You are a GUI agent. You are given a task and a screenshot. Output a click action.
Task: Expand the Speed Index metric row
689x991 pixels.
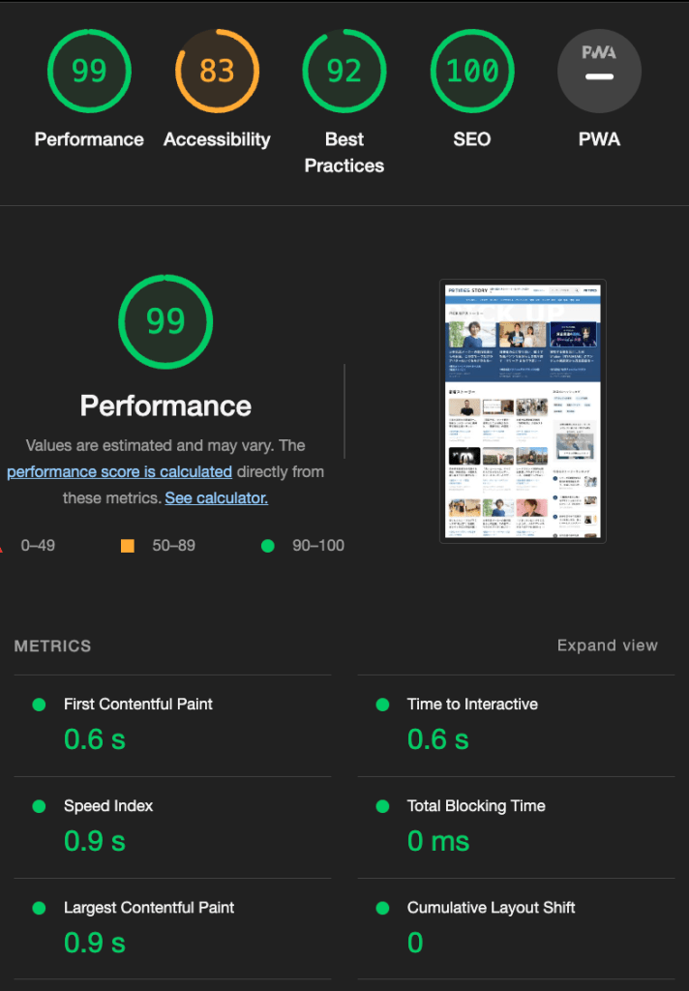[x=108, y=806]
